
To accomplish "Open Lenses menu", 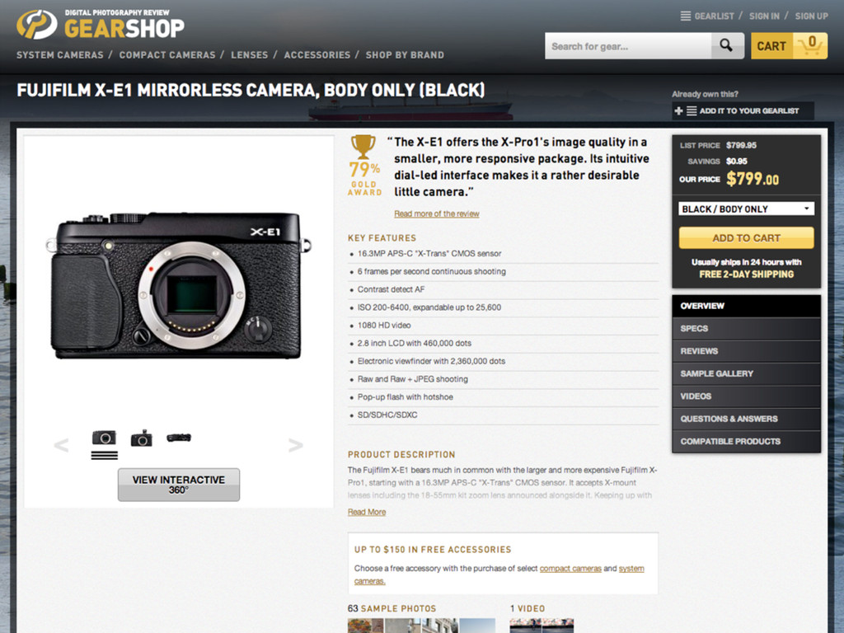I will pos(249,55).
